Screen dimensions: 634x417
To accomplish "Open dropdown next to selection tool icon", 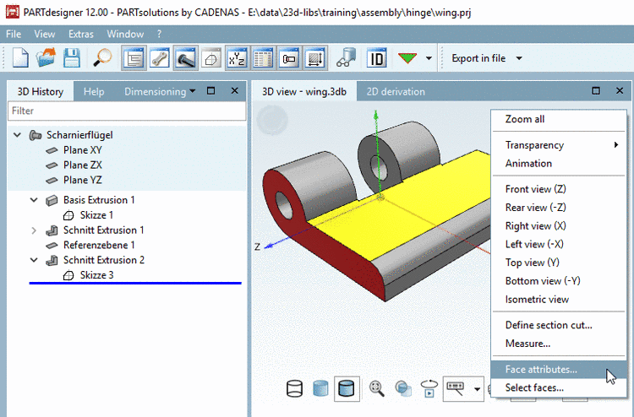I will point(477,389).
